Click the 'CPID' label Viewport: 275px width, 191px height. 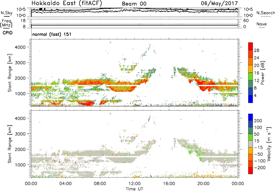coord(8,33)
